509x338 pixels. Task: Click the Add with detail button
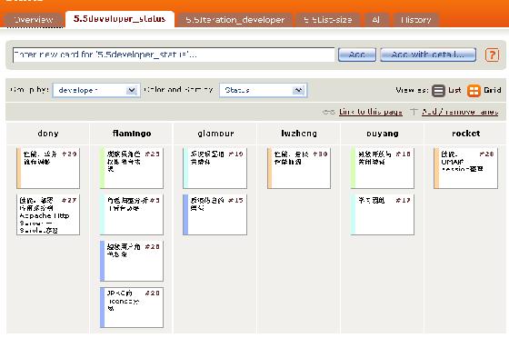[x=428, y=55]
